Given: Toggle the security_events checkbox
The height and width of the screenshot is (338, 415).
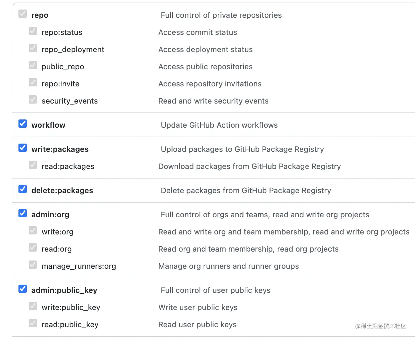Looking at the screenshot, I should tap(33, 99).
